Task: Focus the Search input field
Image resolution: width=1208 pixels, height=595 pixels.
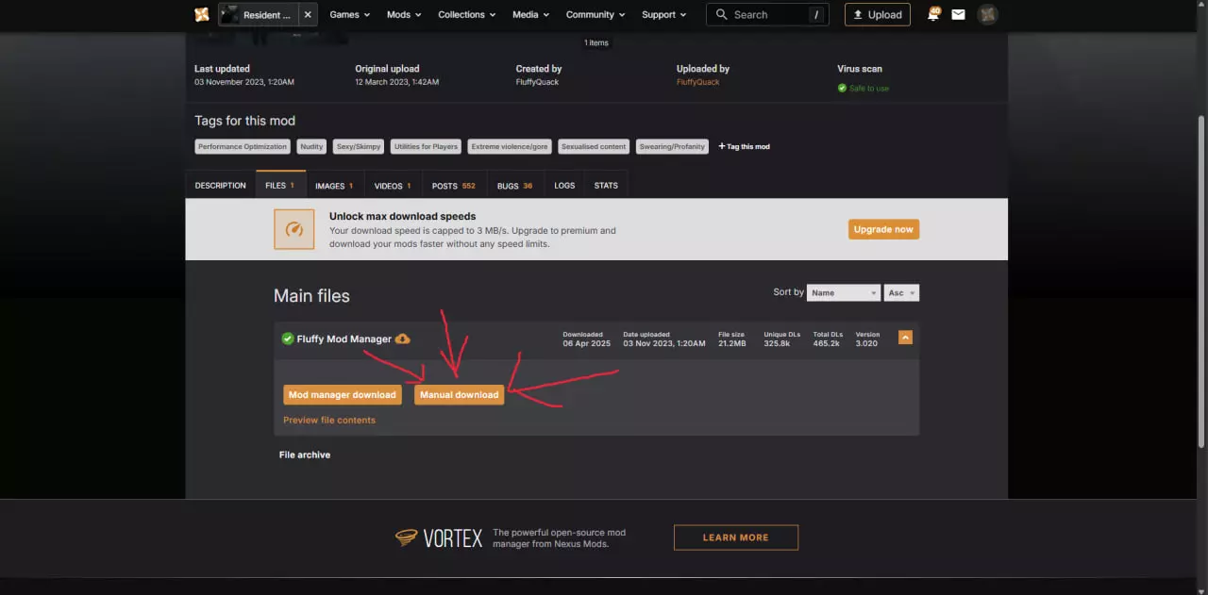Action: point(767,15)
